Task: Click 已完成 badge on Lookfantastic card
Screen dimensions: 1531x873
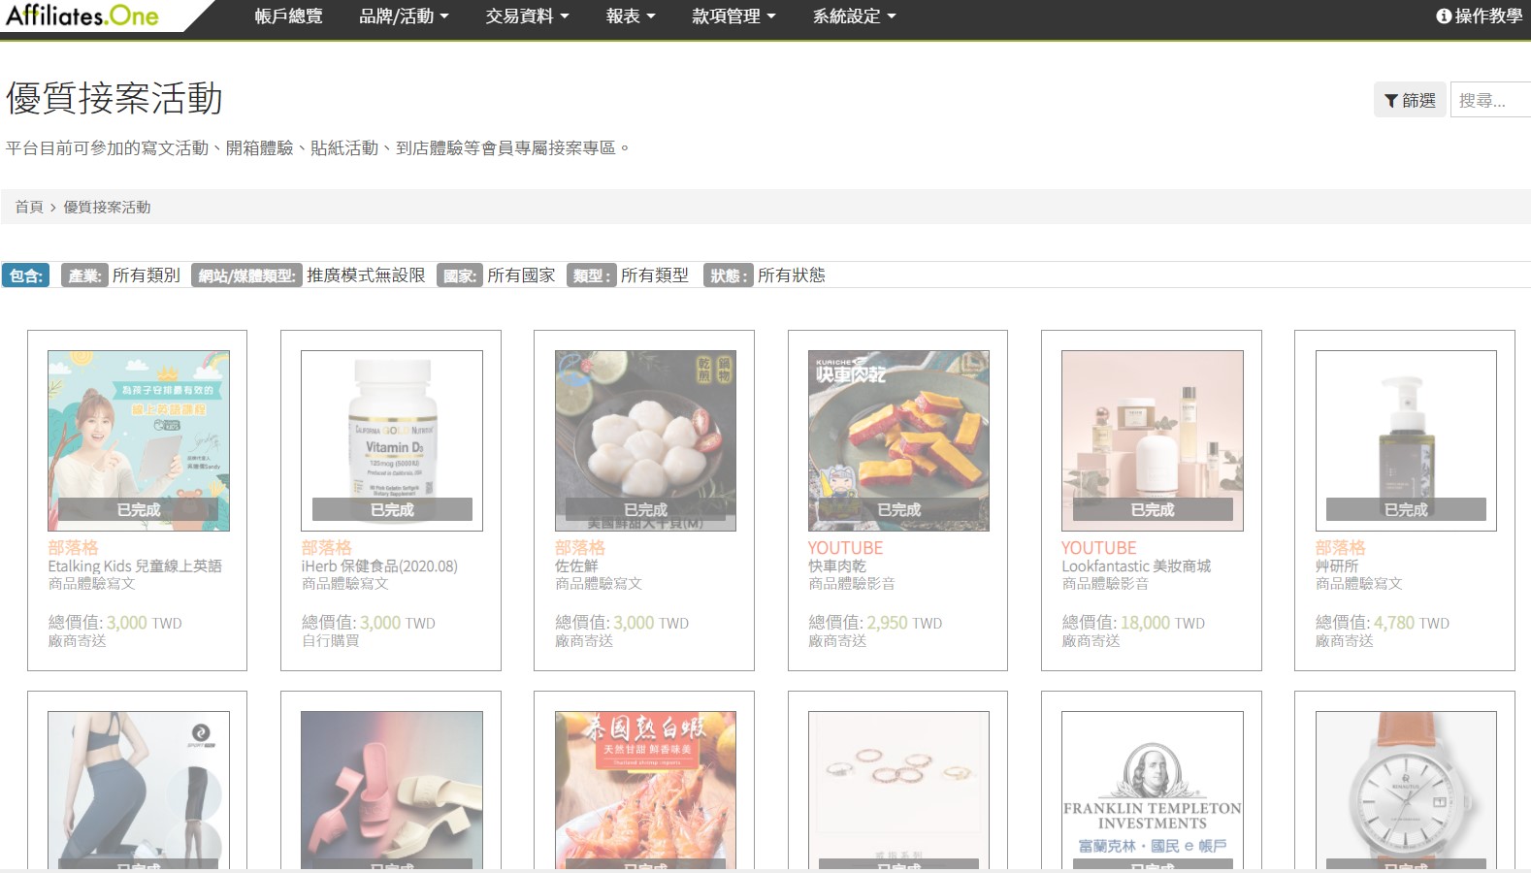Action: coord(1153,509)
